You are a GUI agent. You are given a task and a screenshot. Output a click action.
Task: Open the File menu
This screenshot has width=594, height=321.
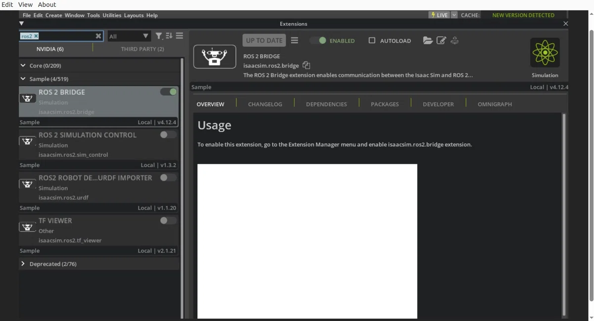click(27, 15)
